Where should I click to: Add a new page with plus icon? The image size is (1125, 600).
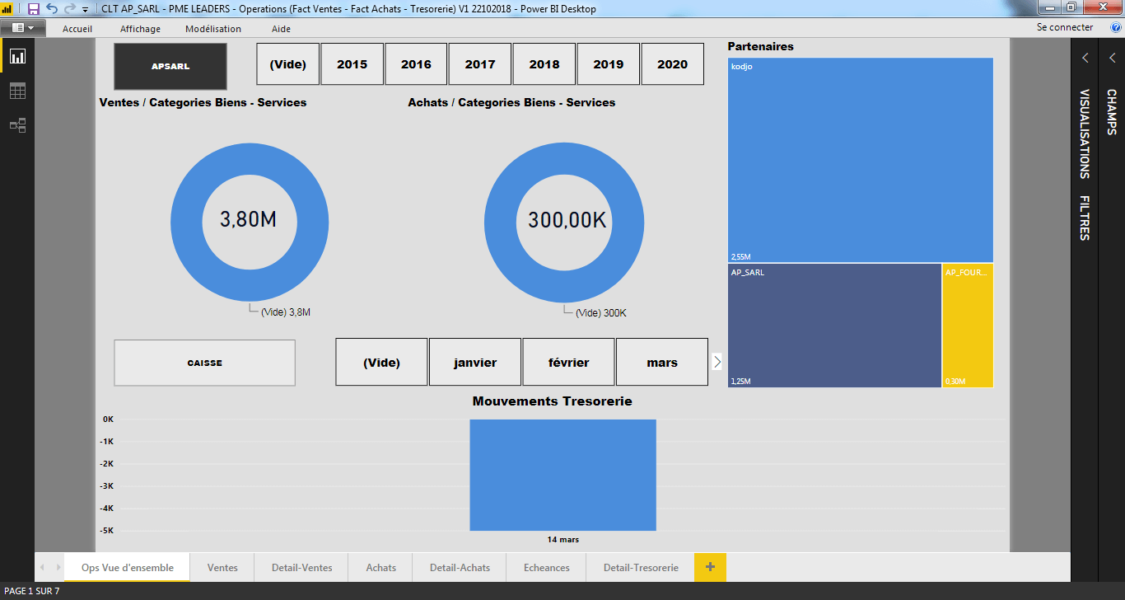(710, 567)
